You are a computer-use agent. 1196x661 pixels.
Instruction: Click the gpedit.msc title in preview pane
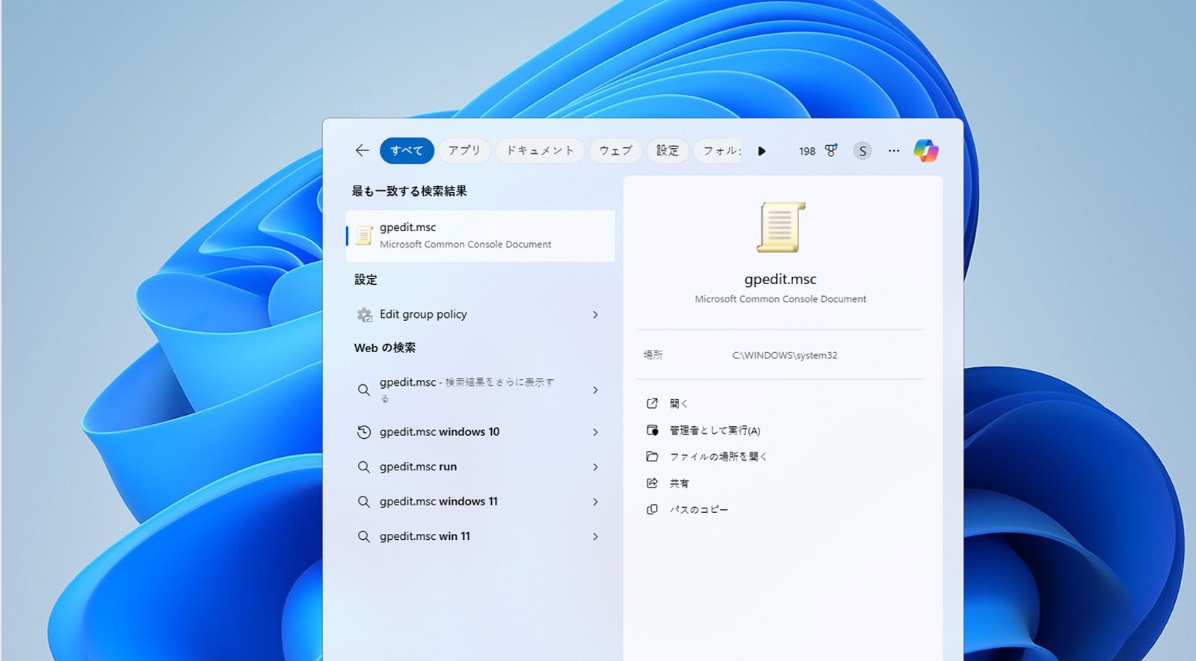click(x=780, y=279)
